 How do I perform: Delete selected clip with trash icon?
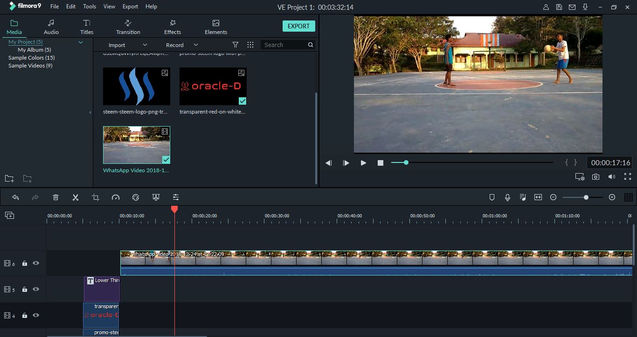coord(55,197)
